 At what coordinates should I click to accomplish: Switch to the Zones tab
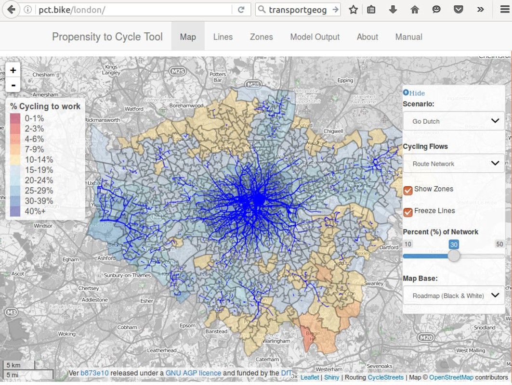(x=261, y=37)
